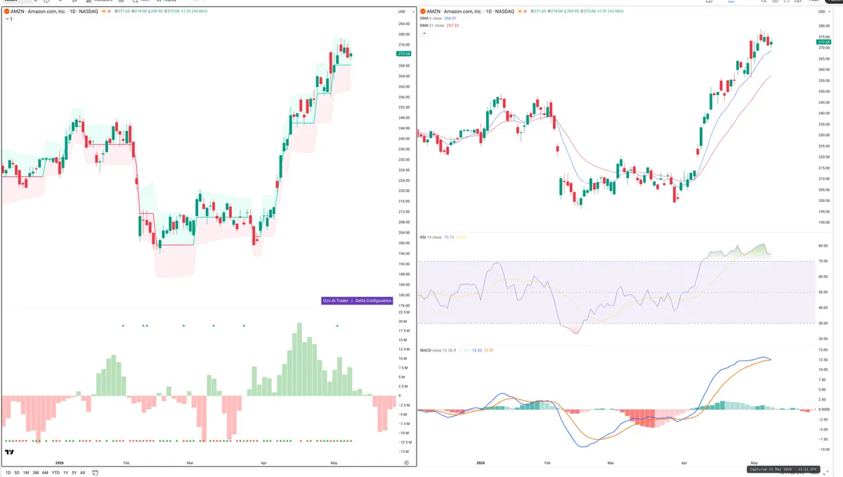
Task: Click RSI value 75.13
Action: [x=449, y=237]
